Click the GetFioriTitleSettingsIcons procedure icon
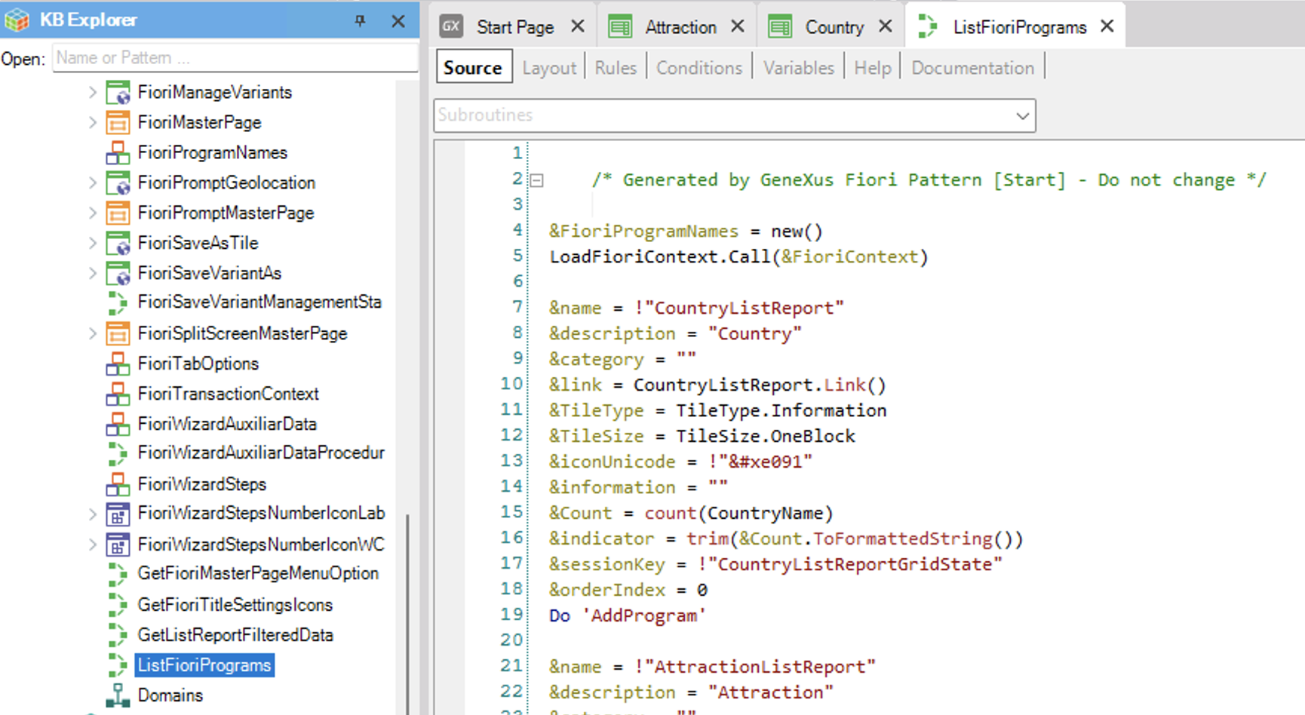Viewport: 1305px width, 715px height. (x=118, y=605)
